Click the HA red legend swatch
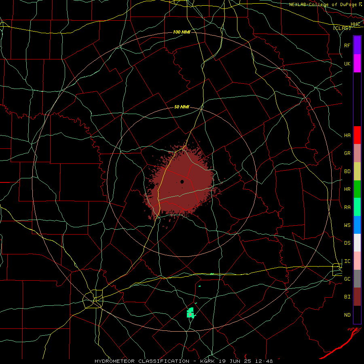Image resolution: width=364 pixels, height=364 pixels. click(357, 135)
